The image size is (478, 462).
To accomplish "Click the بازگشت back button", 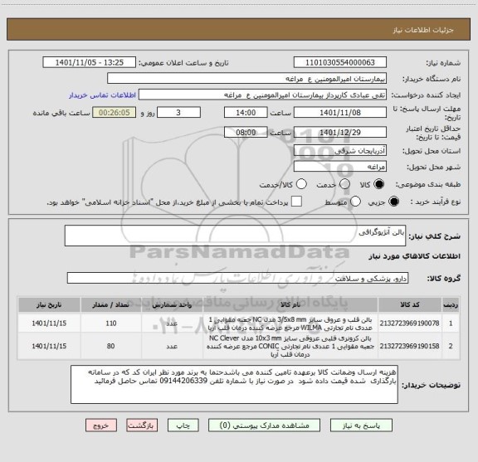I will (x=142, y=426).
